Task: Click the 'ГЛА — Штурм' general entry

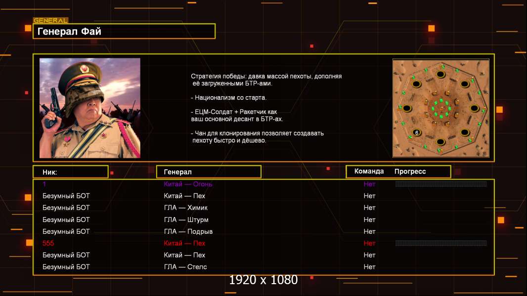Action: coord(186,220)
